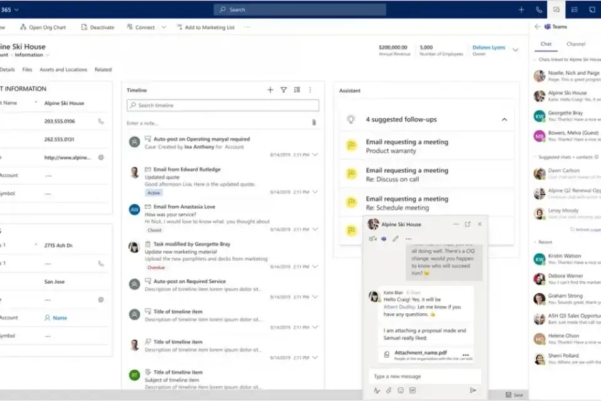Screen dimensions: 601x401
Task: Switch to the Channel tab in Teams
Action: [x=575, y=44]
